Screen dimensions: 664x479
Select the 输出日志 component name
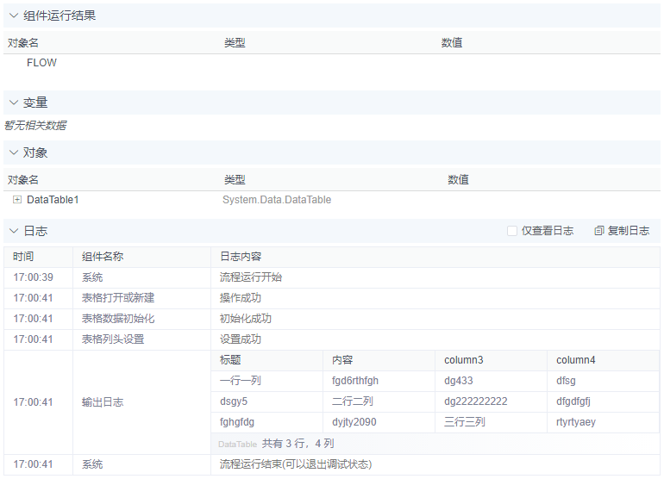pyautogui.click(x=103, y=402)
